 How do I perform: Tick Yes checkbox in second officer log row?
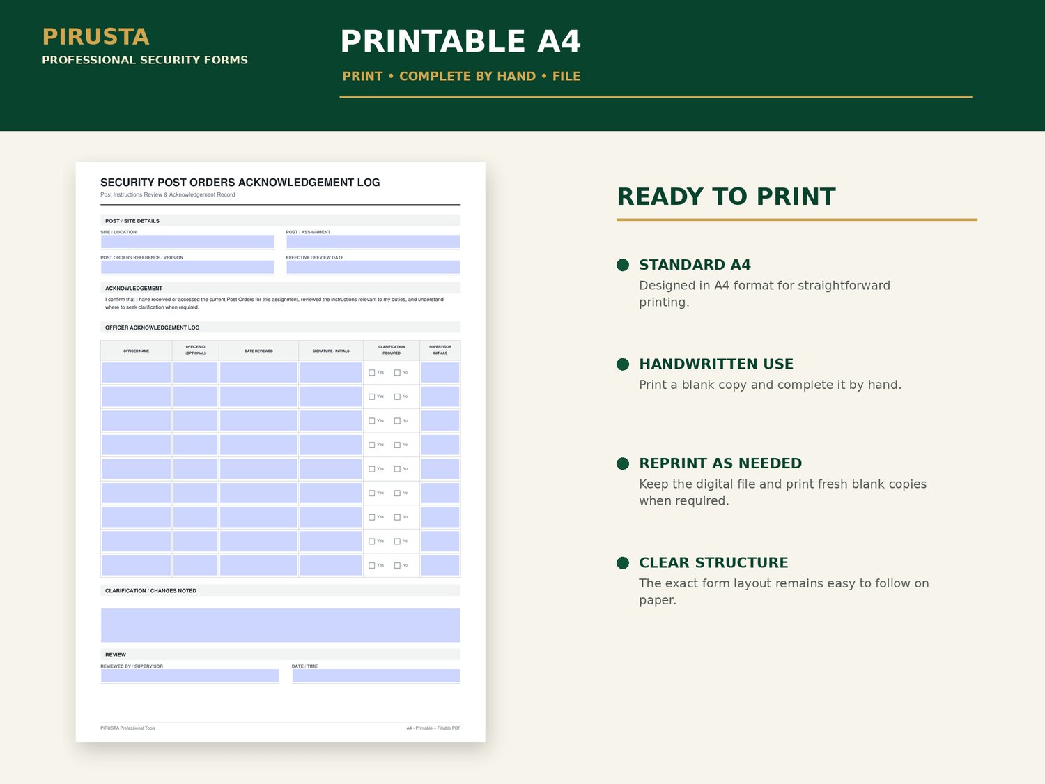point(372,397)
